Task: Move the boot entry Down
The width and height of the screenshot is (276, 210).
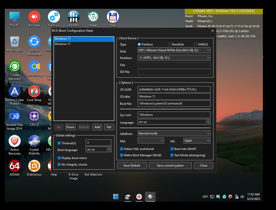Action: pyautogui.click(x=70, y=127)
